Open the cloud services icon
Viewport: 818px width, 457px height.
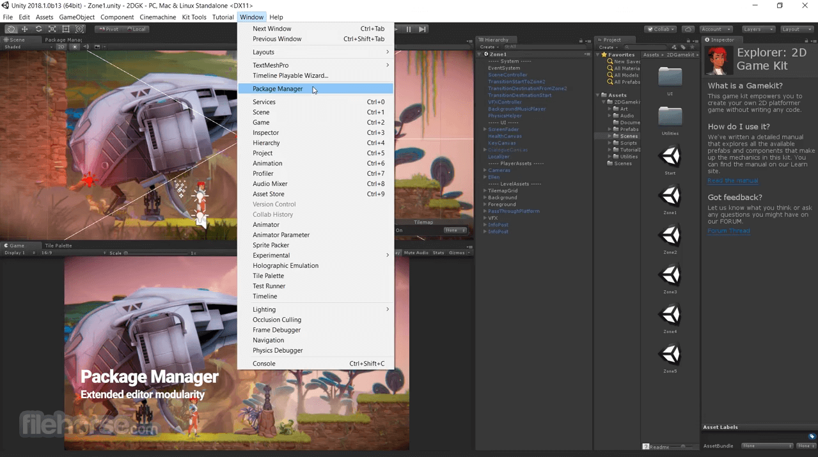[688, 29]
